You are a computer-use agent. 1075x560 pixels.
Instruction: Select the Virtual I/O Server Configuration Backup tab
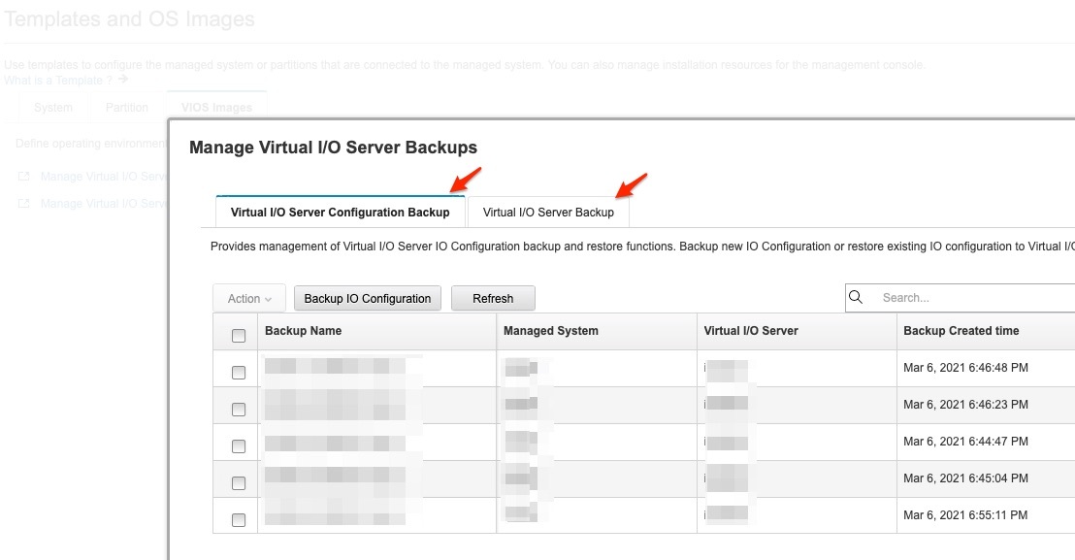point(340,213)
